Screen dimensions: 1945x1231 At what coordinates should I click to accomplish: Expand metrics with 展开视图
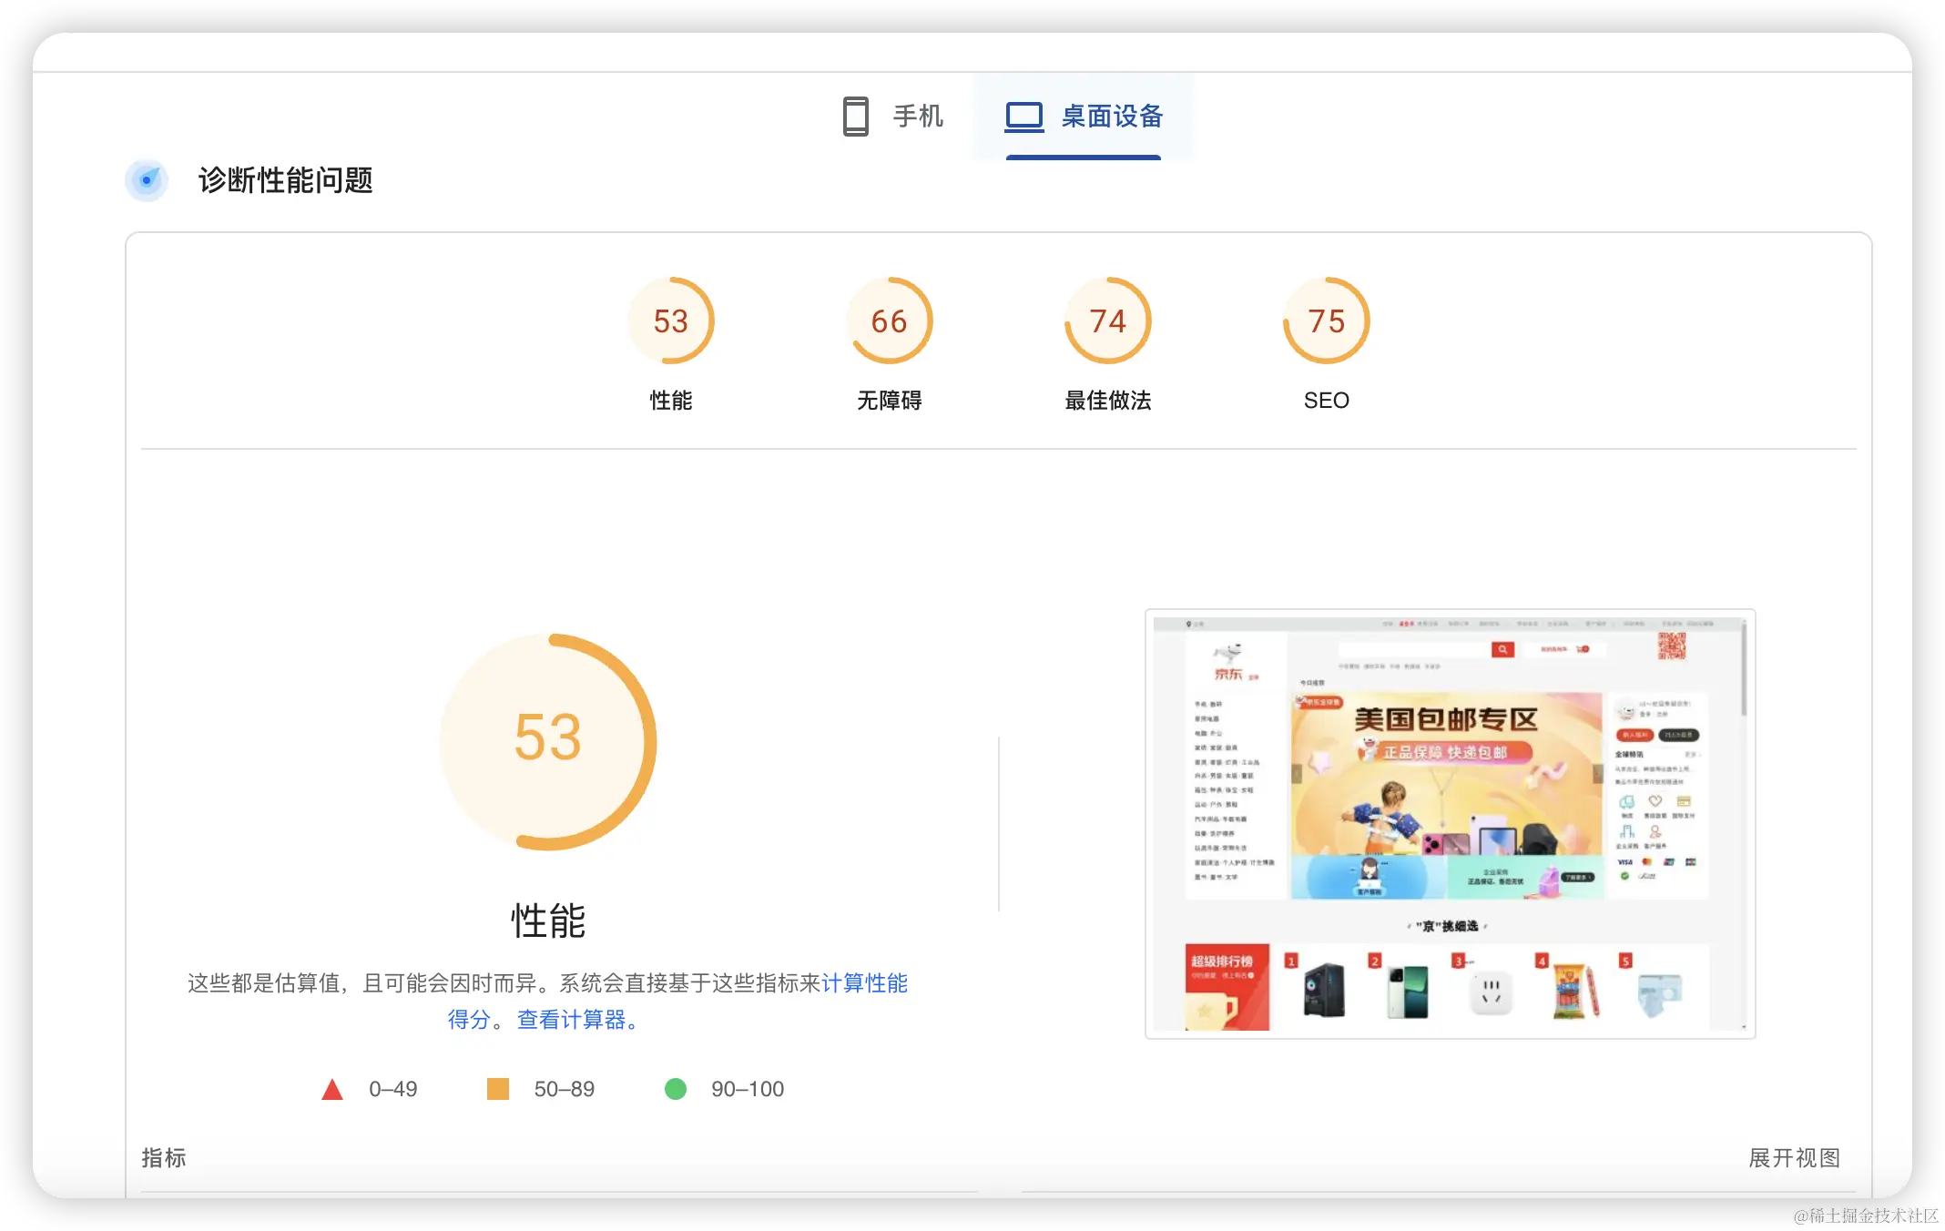pyautogui.click(x=1794, y=1158)
